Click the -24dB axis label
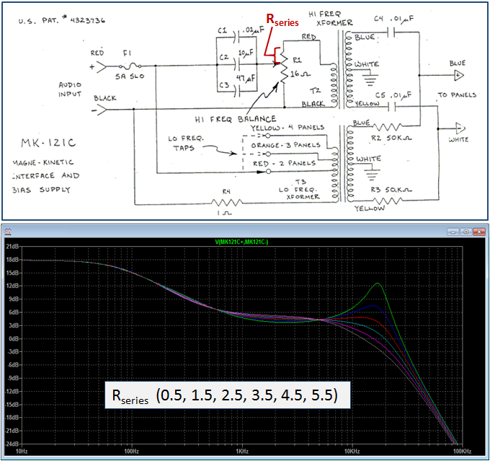 (x=12, y=444)
